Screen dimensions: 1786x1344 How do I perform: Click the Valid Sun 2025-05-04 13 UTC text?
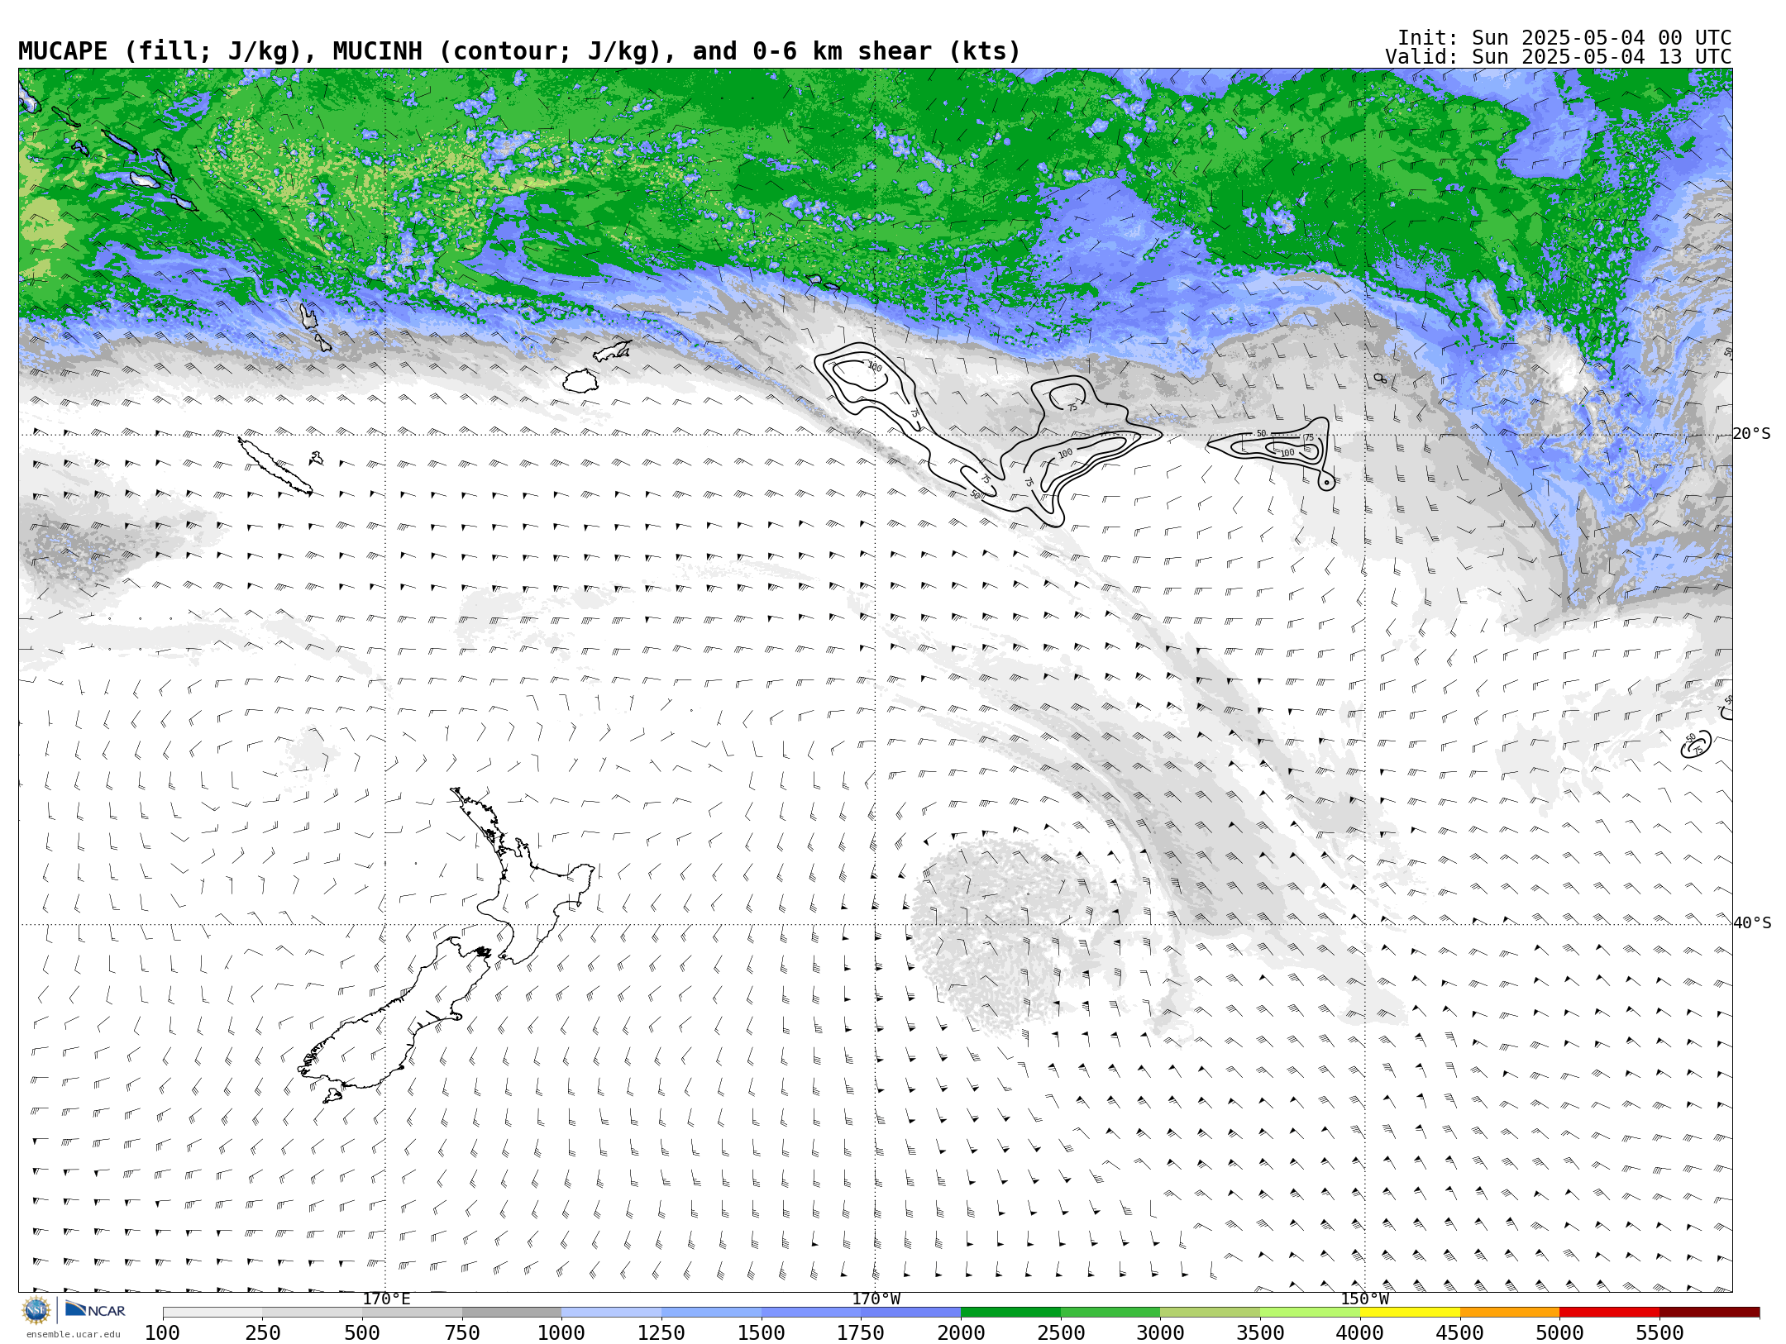click(x=1559, y=57)
